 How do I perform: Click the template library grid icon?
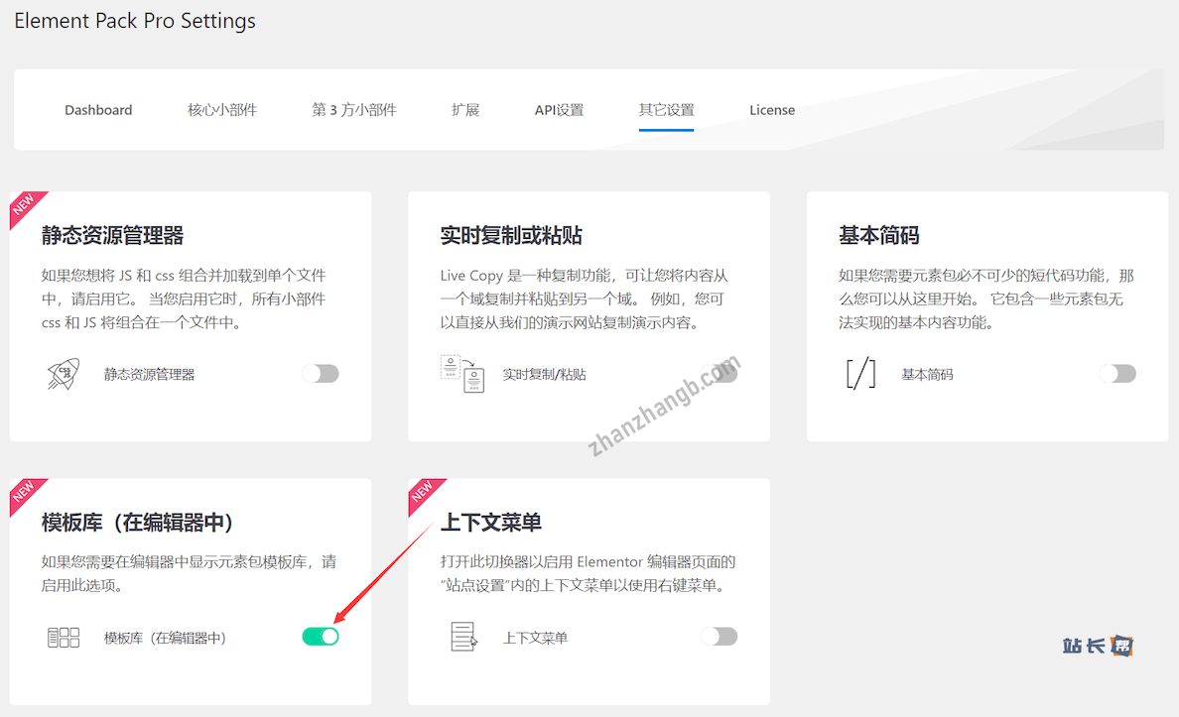(x=64, y=638)
